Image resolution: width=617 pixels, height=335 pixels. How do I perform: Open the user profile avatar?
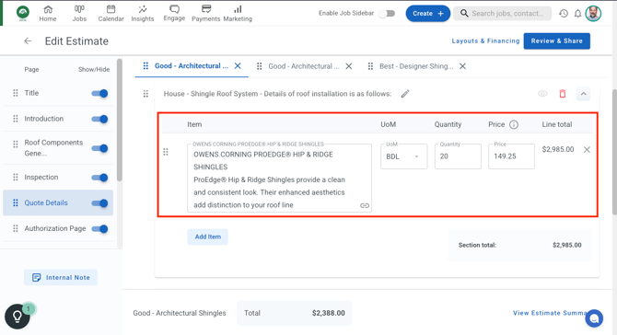(593, 14)
